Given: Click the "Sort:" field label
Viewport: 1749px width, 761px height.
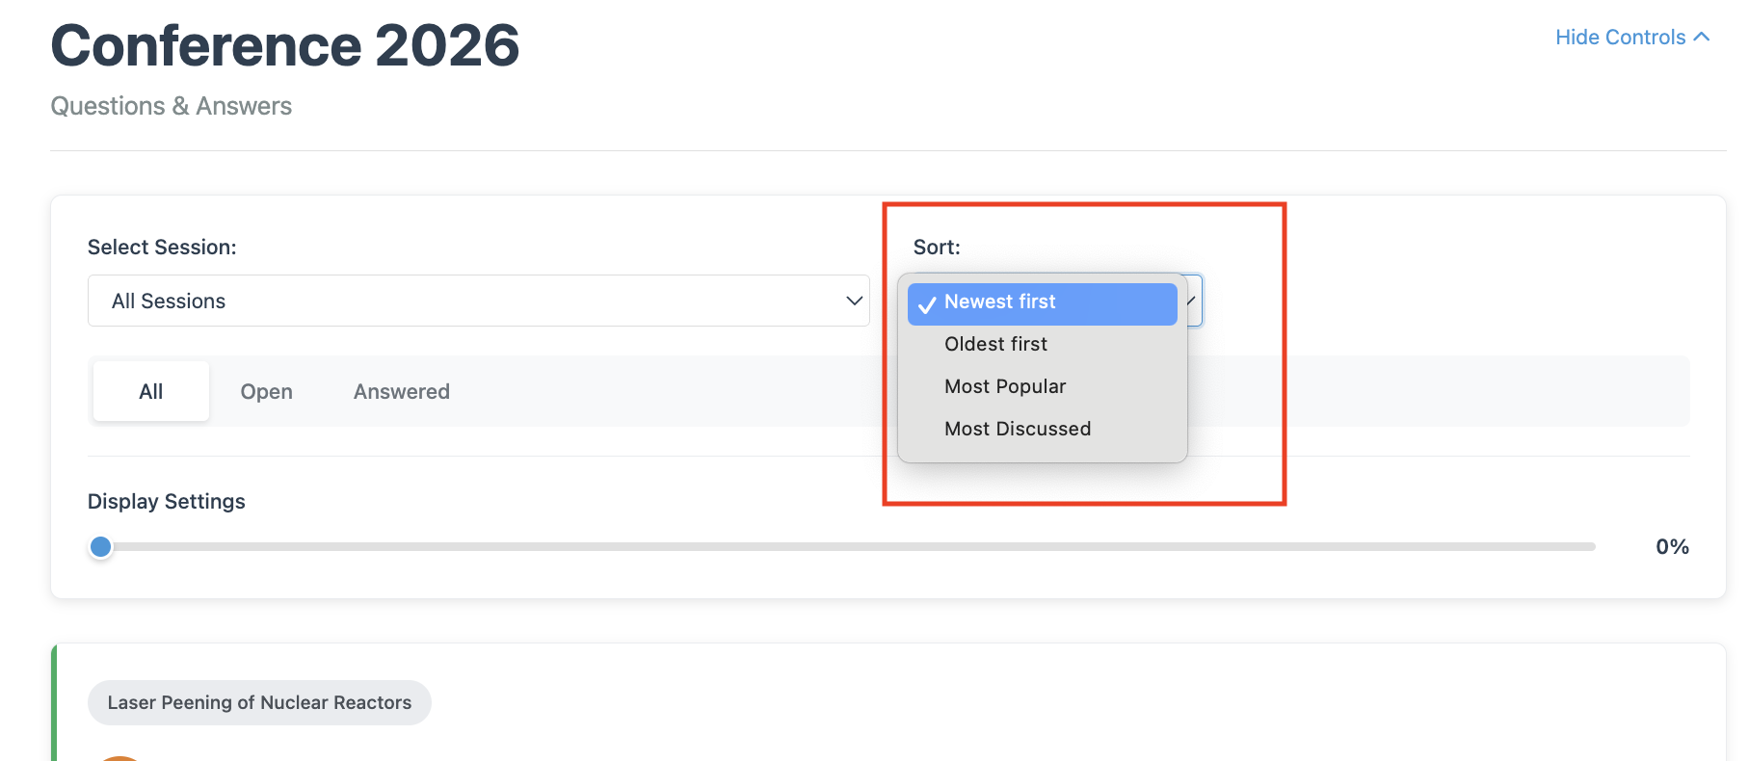Looking at the screenshot, I should [x=937, y=247].
